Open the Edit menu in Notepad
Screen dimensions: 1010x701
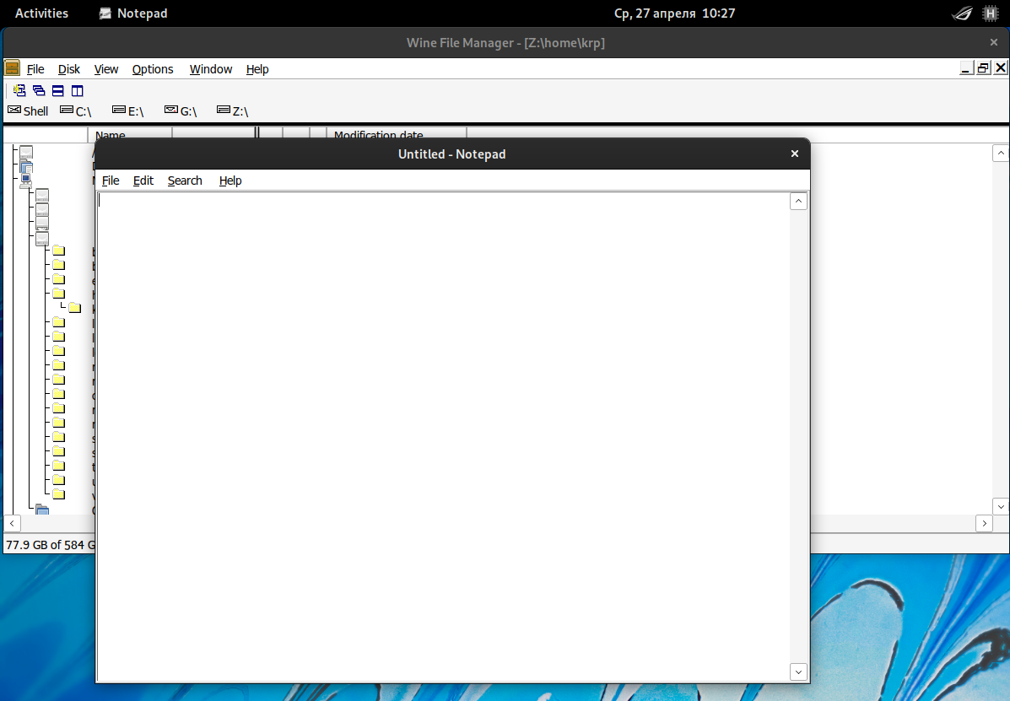click(x=143, y=181)
